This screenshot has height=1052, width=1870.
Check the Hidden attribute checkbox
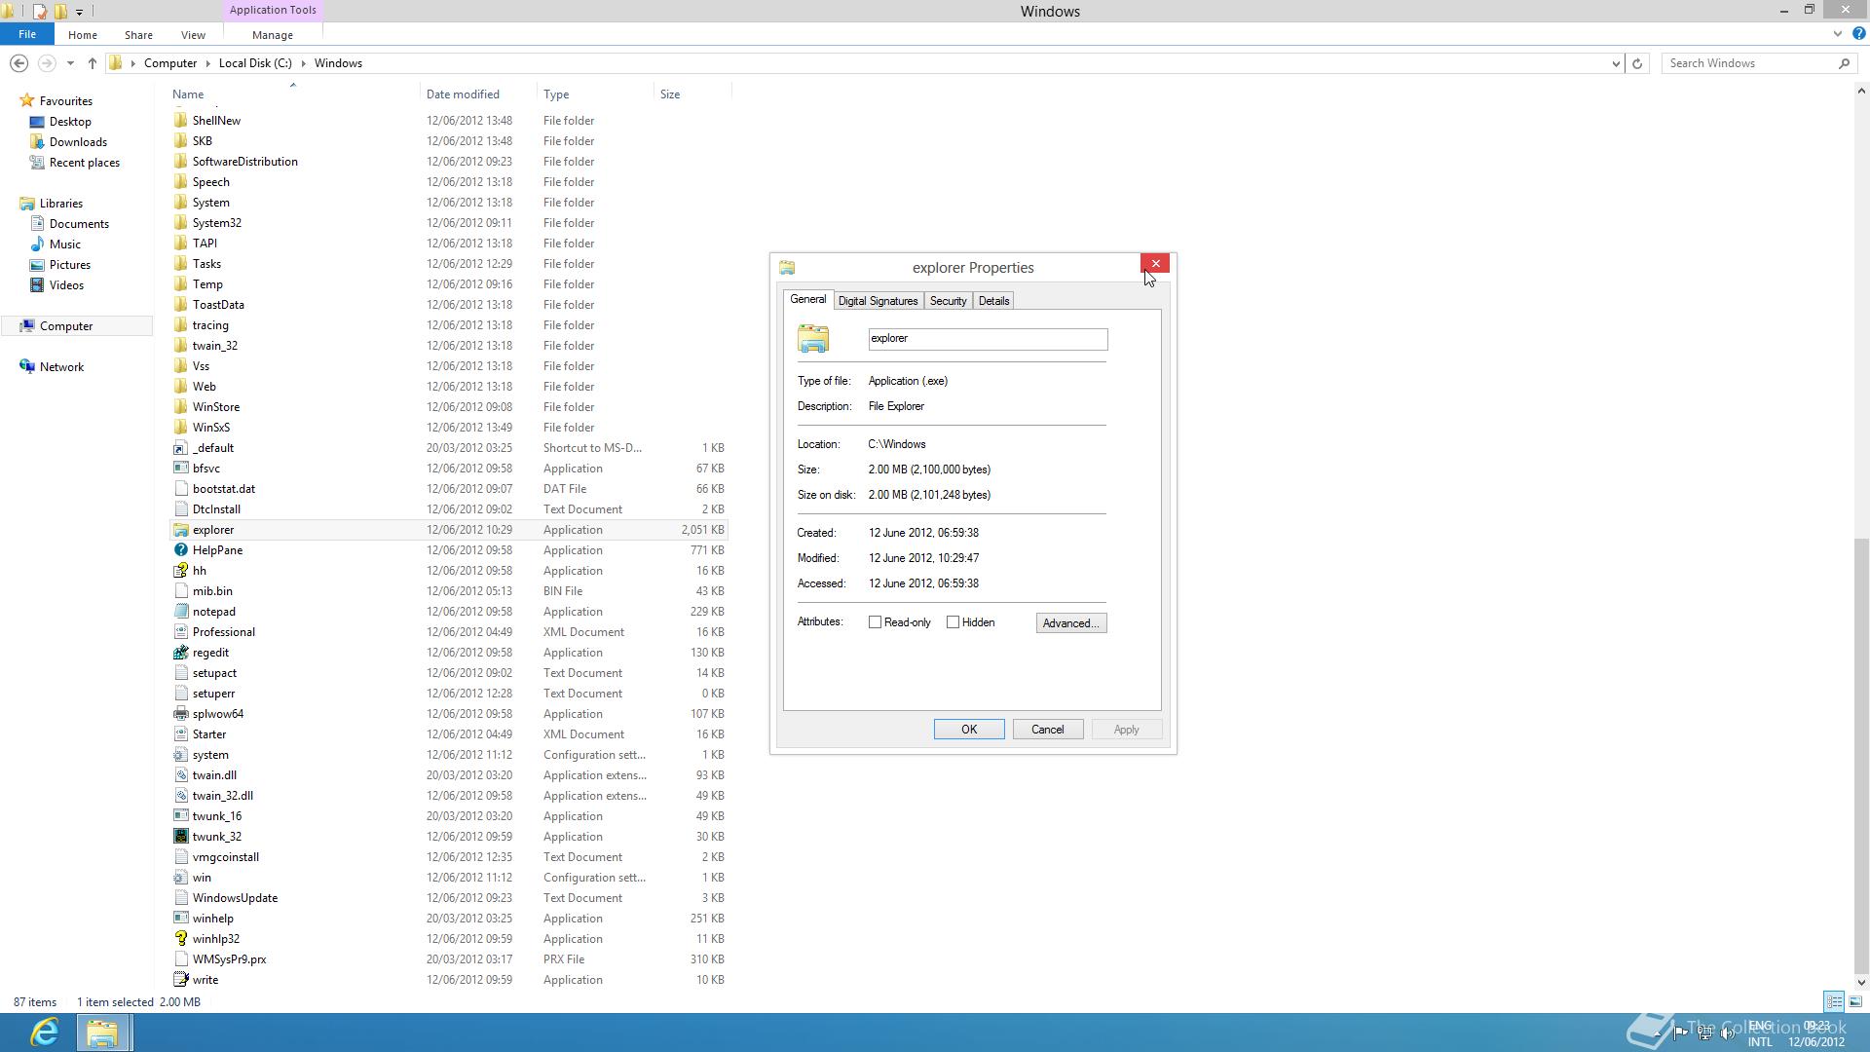coord(953,622)
